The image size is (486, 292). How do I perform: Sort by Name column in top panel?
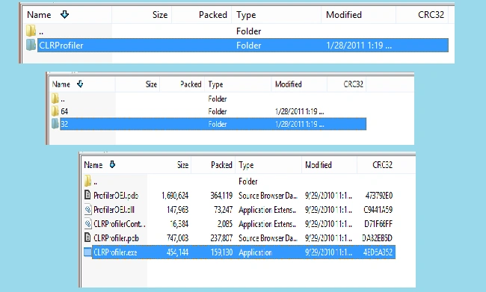click(x=39, y=15)
